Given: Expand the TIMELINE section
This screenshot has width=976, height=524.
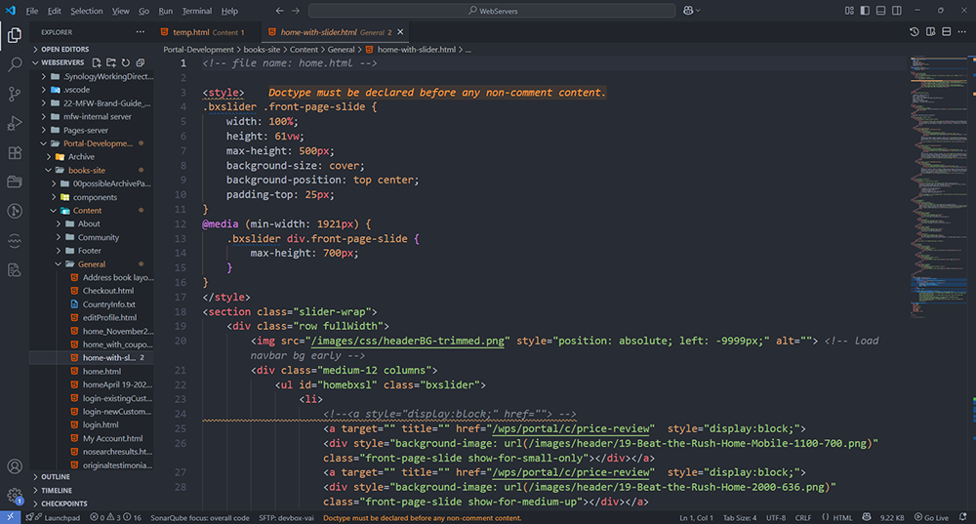Looking at the screenshot, I should (92, 491).
